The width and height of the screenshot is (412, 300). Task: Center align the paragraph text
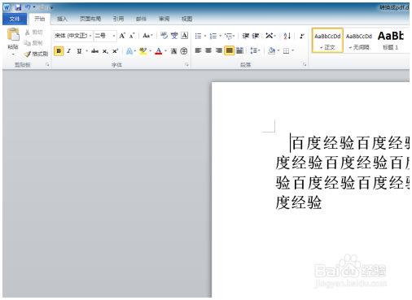click(x=208, y=50)
